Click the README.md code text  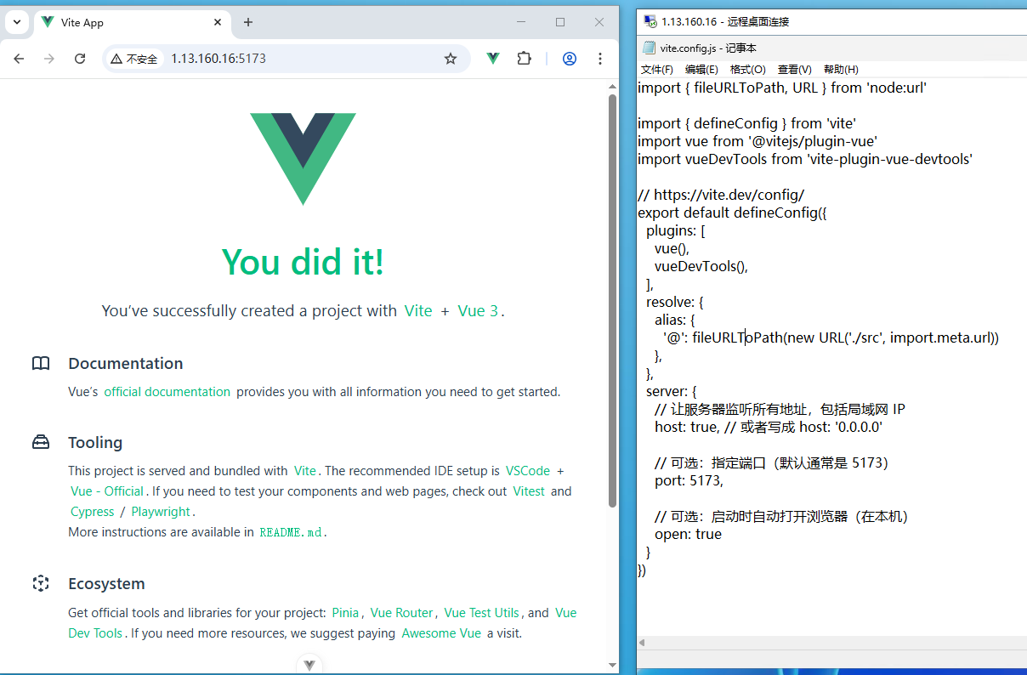click(x=291, y=532)
